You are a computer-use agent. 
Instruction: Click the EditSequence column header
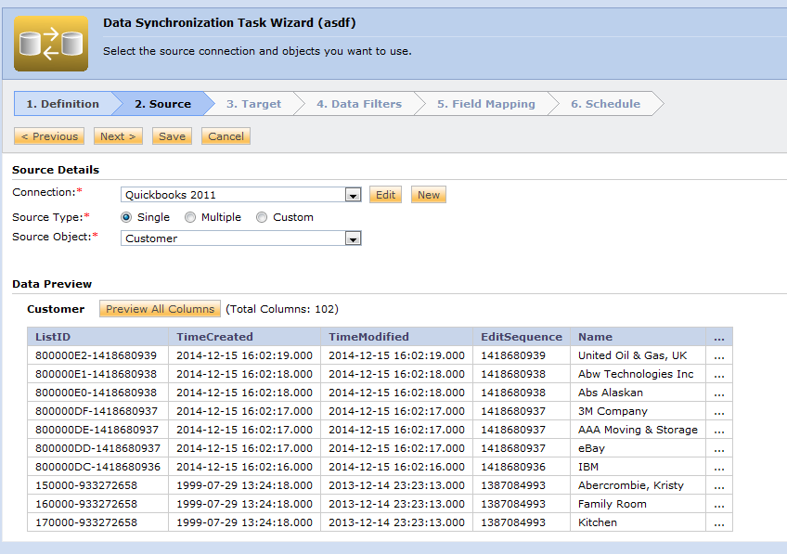522,337
